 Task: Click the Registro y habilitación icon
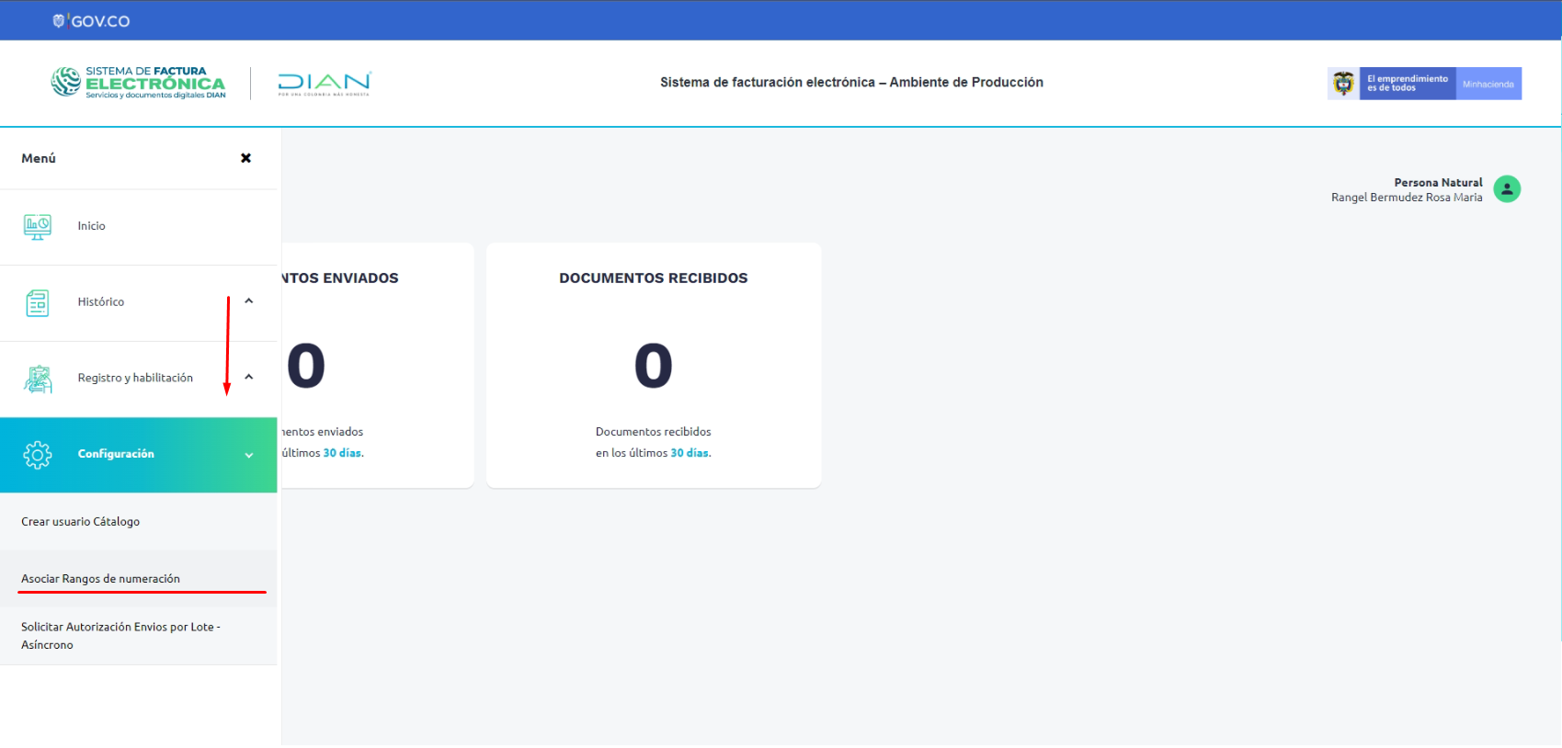click(38, 379)
